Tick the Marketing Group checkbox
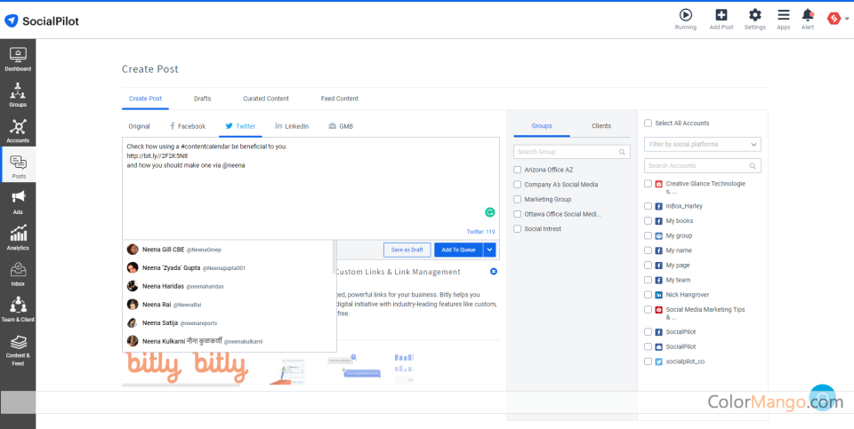 (x=518, y=199)
